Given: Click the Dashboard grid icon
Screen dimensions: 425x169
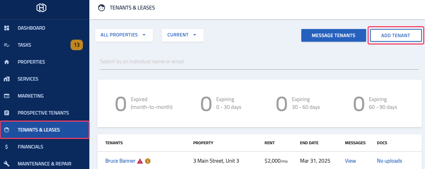Looking at the screenshot, I should click(7, 28).
